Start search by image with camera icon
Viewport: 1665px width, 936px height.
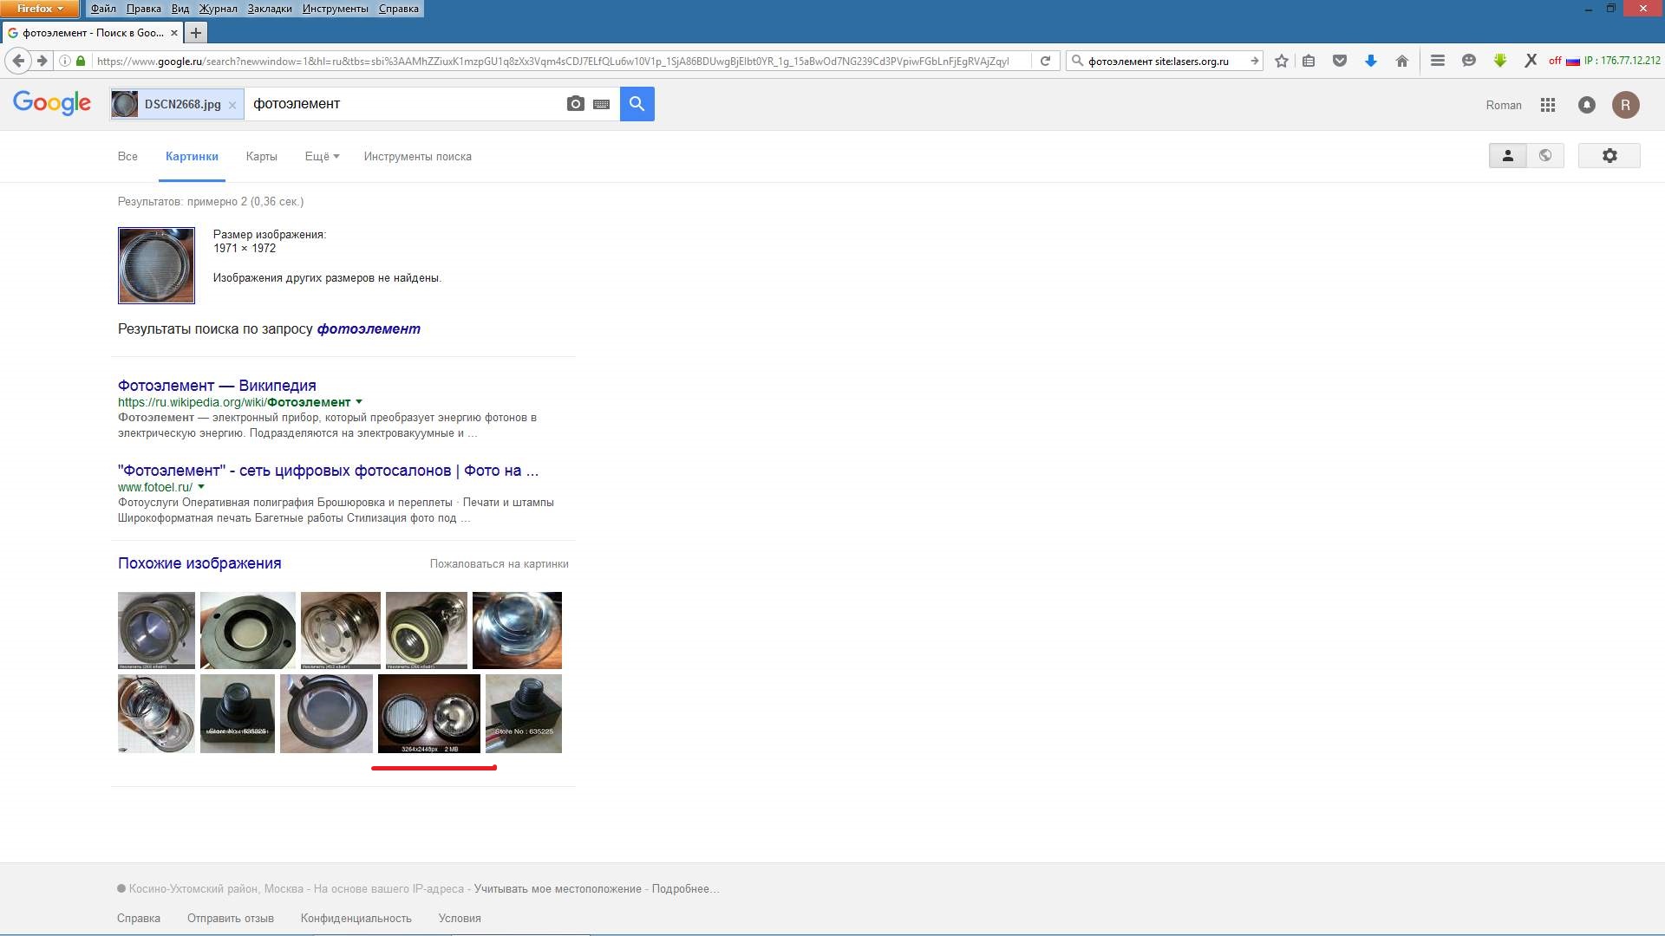[575, 104]
